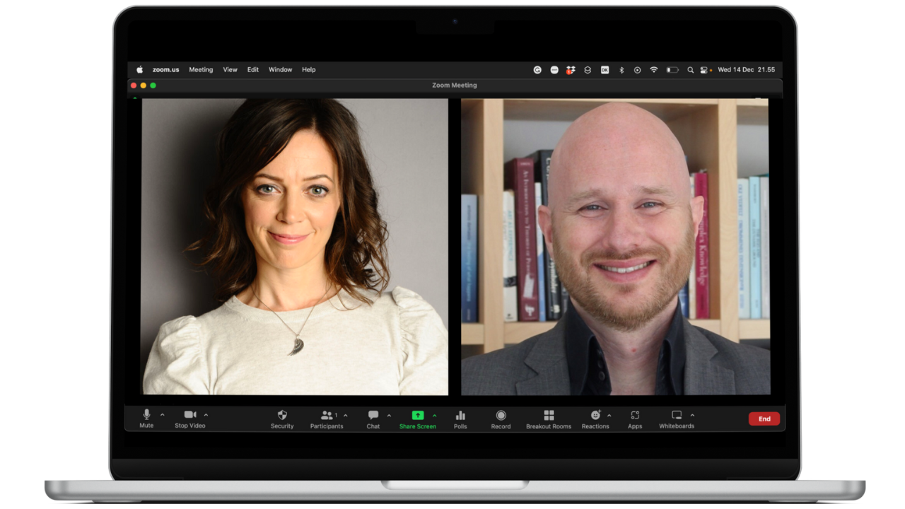The image size is (905, 509).
Task: Open the Chat panel
Action: click(373, 416)
